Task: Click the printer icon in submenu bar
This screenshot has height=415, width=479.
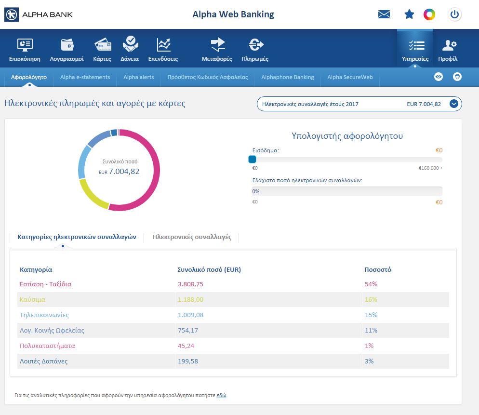Action: [457, 77]
